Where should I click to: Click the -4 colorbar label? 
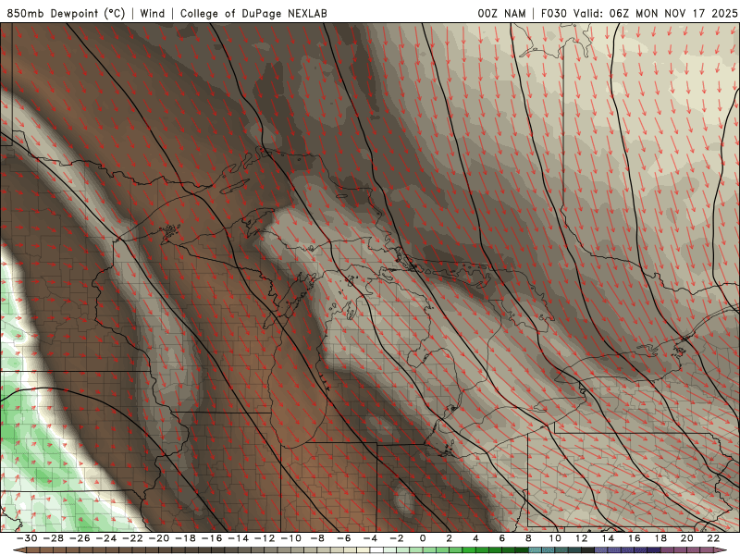pos(370,538)
